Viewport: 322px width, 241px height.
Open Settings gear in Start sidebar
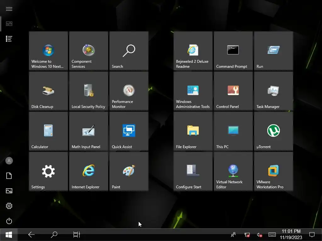click(x=9, y=206)
